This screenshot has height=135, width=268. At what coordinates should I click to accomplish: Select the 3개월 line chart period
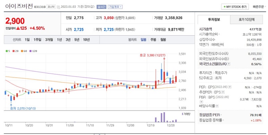pyautogui.click(x=49, y=40)
